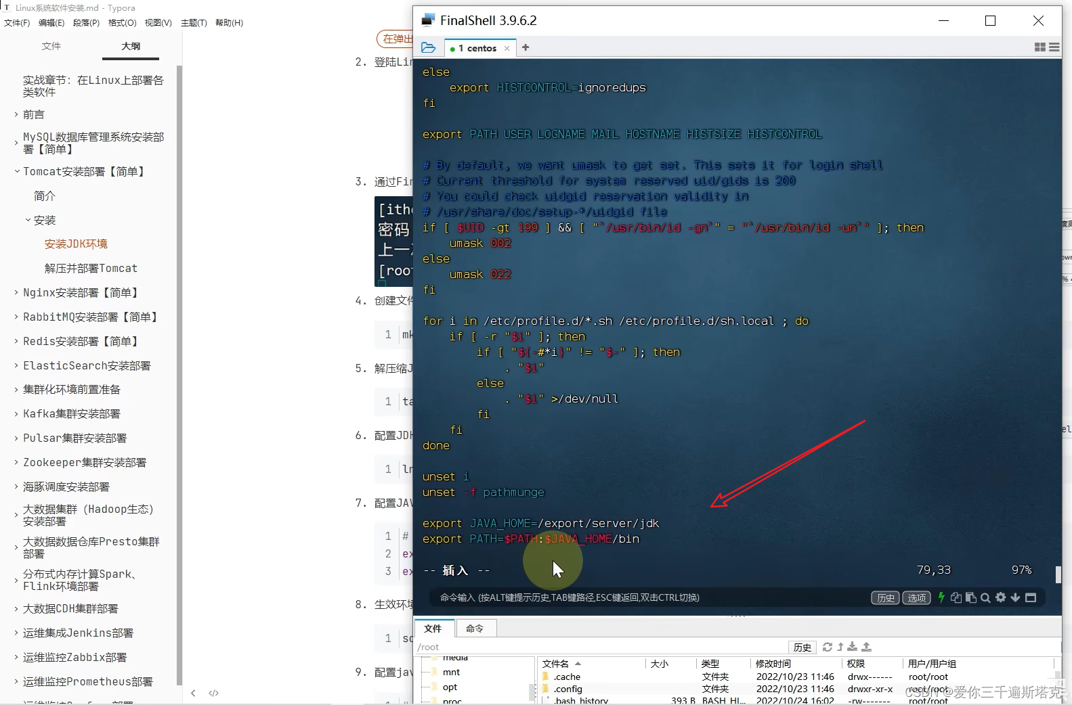Image resolution: width=1072 pixels, height=705 pixels.
Task: Expand the Kafka集群安装部署 outline section
Action: tap(16, 413)
